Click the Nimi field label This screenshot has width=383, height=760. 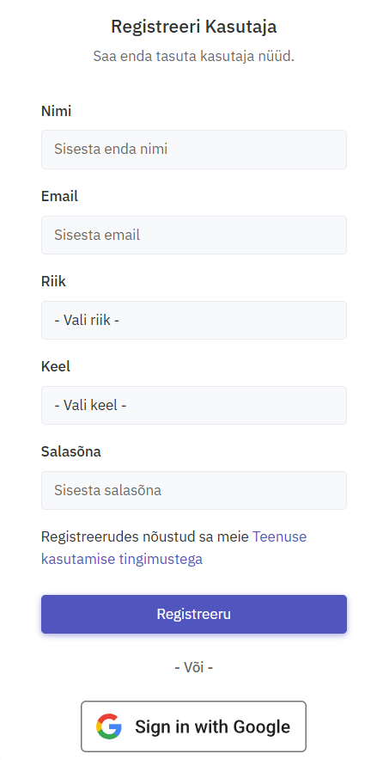[56, 111]
